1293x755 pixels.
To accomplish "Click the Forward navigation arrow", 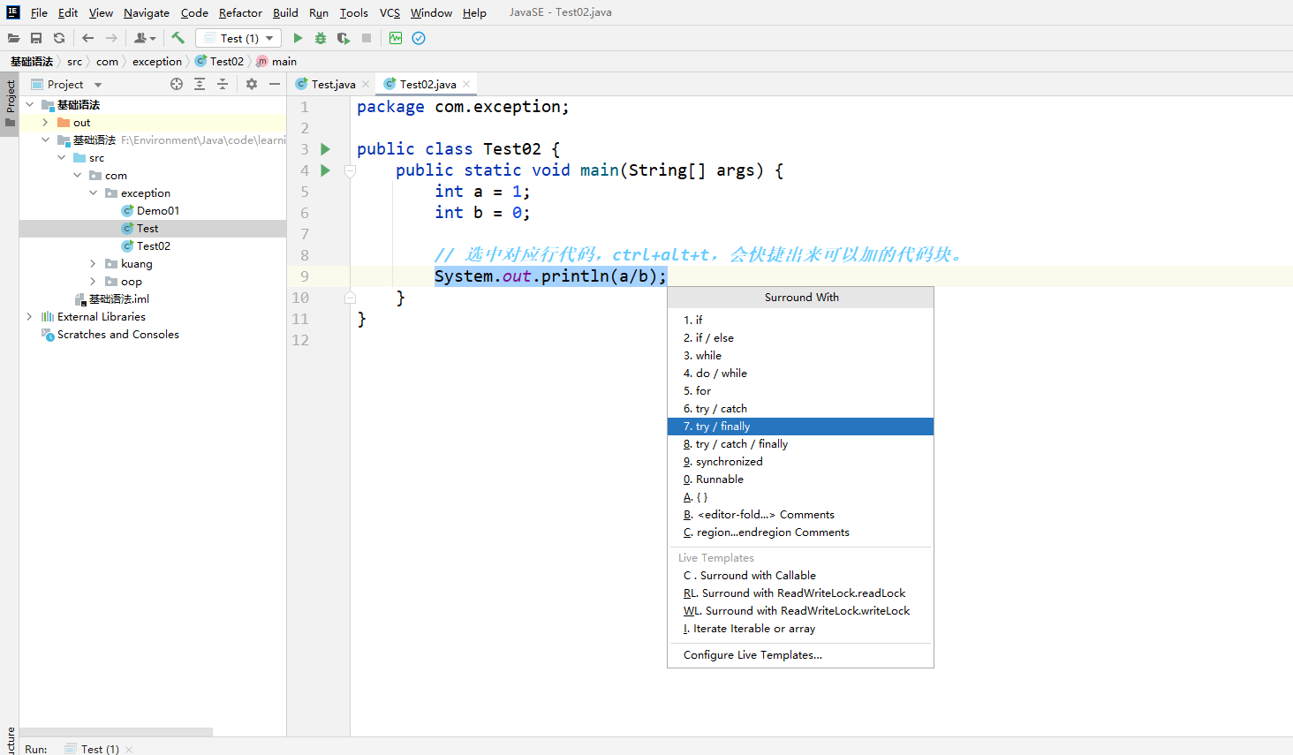I will pos(111,38).
